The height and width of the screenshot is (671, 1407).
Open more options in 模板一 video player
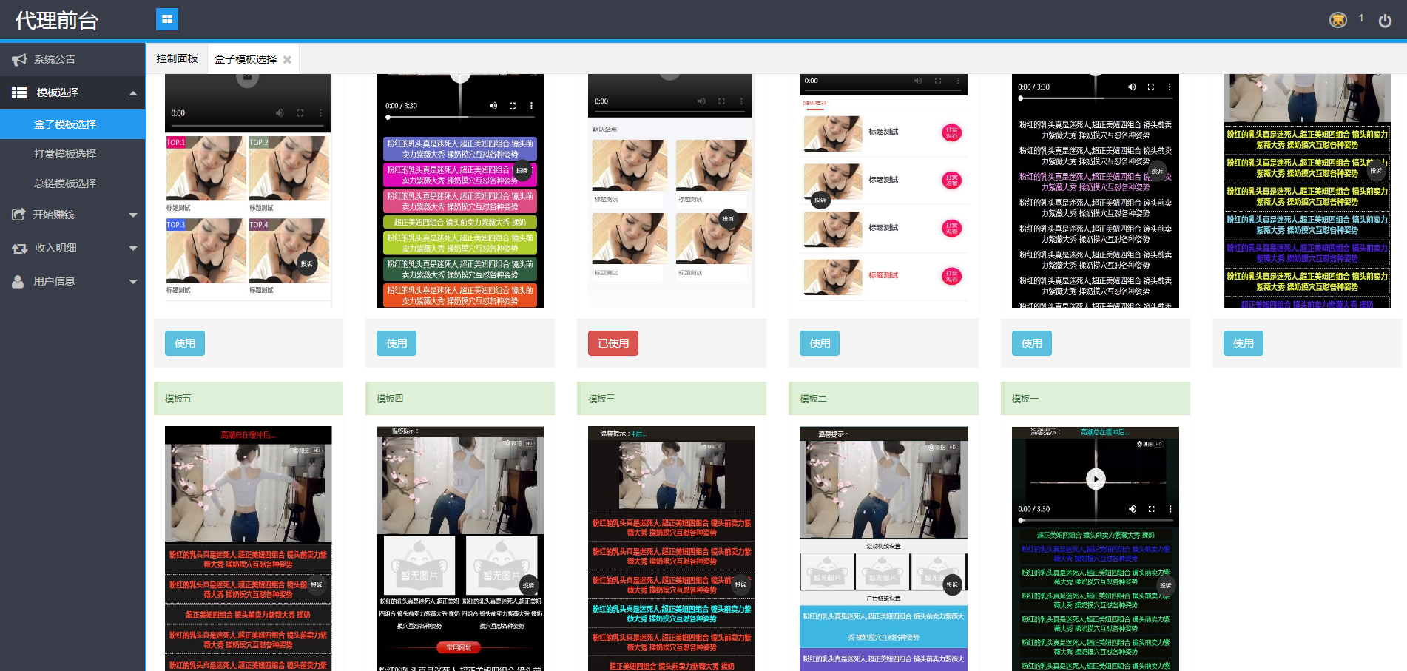(x=1170, y=509)
